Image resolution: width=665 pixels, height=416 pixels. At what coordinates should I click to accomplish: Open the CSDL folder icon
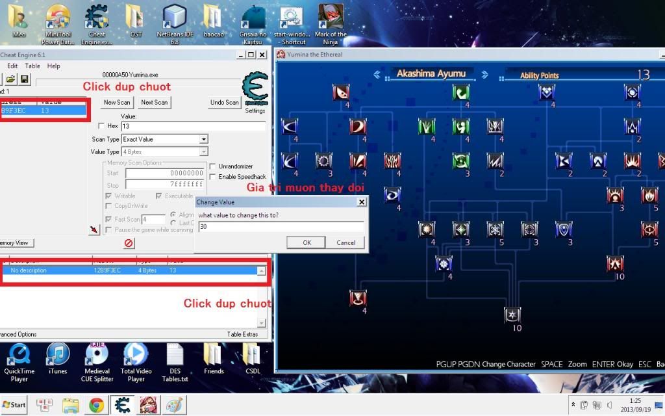[253, 359]
